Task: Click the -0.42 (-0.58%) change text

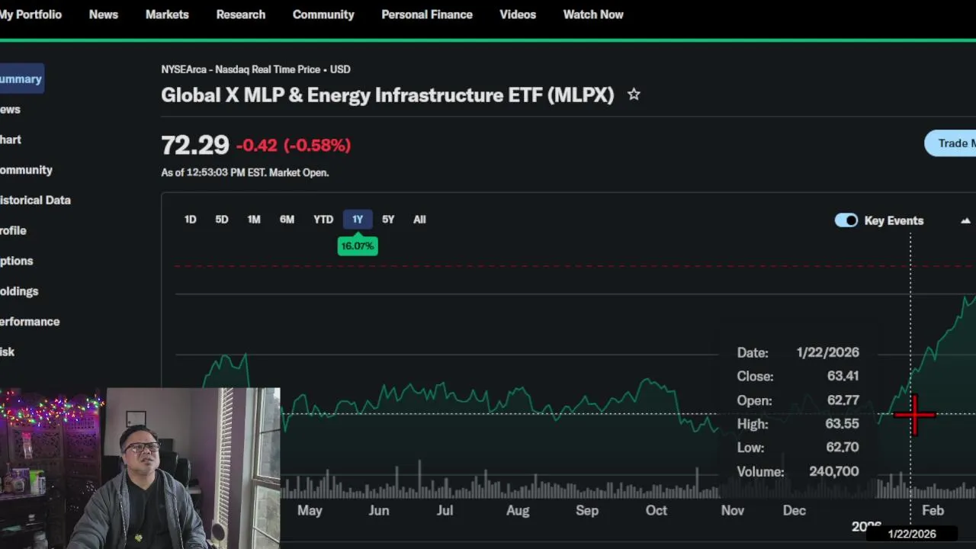Action: [x=294, y=145]
